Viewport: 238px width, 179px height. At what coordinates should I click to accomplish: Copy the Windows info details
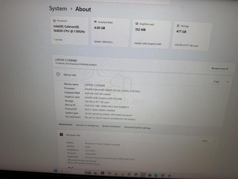(205, 141)
